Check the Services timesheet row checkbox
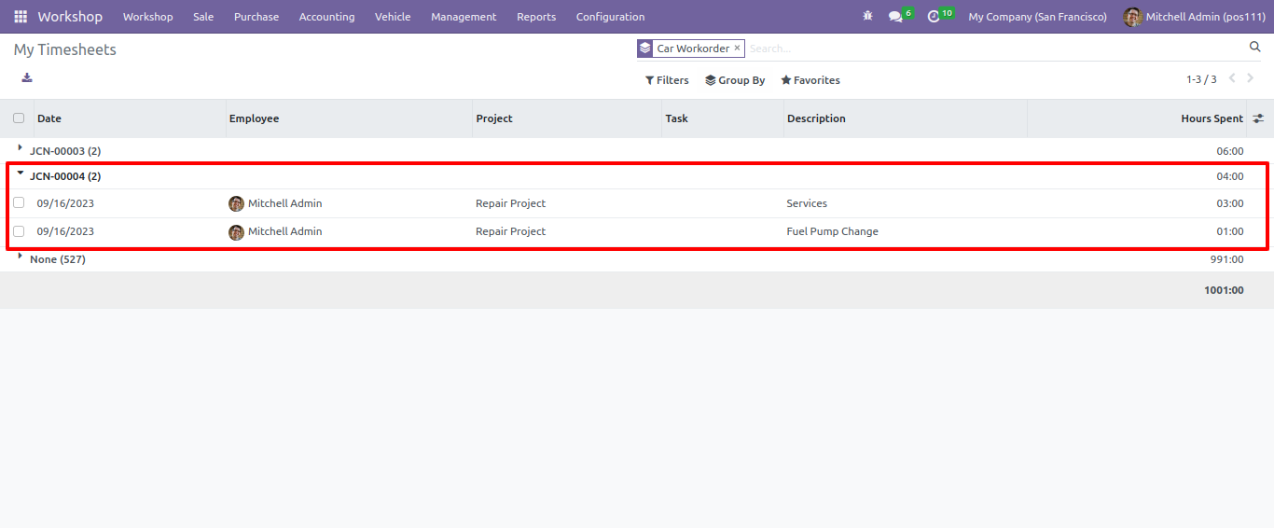 tap(19, 203)
